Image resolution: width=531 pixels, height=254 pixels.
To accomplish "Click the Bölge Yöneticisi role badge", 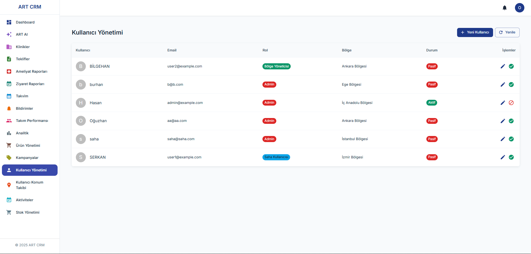I will 276,66.
